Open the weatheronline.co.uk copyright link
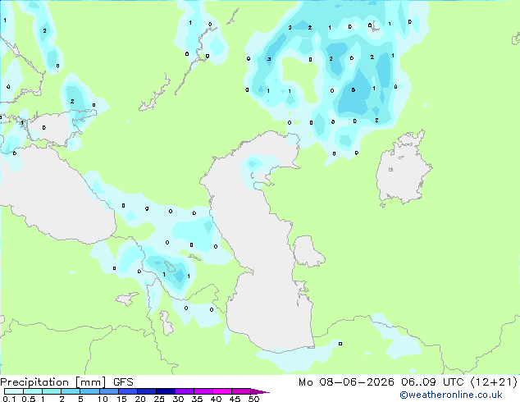 [451, 395]
